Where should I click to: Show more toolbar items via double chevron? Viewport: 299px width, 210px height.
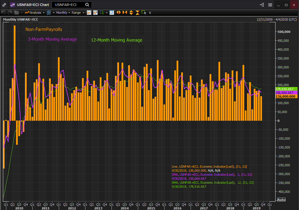coord(150,13)
